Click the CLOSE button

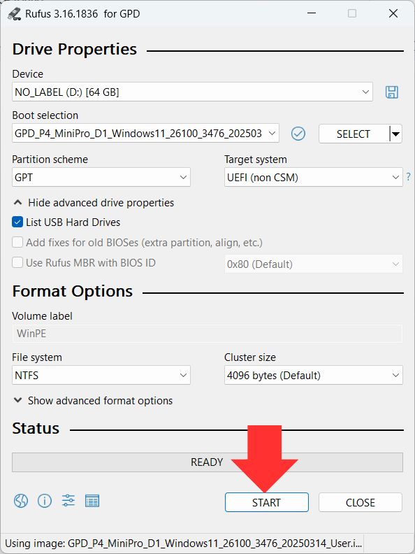pos(361,502)
